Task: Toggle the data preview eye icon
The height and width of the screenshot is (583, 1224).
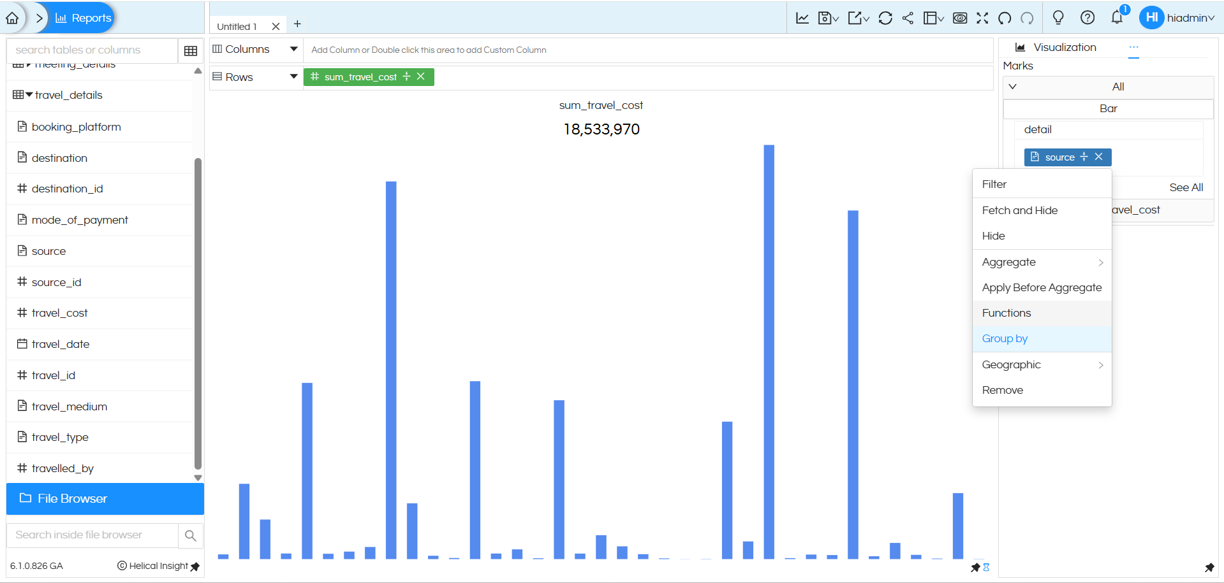Action: coord(959,18)
